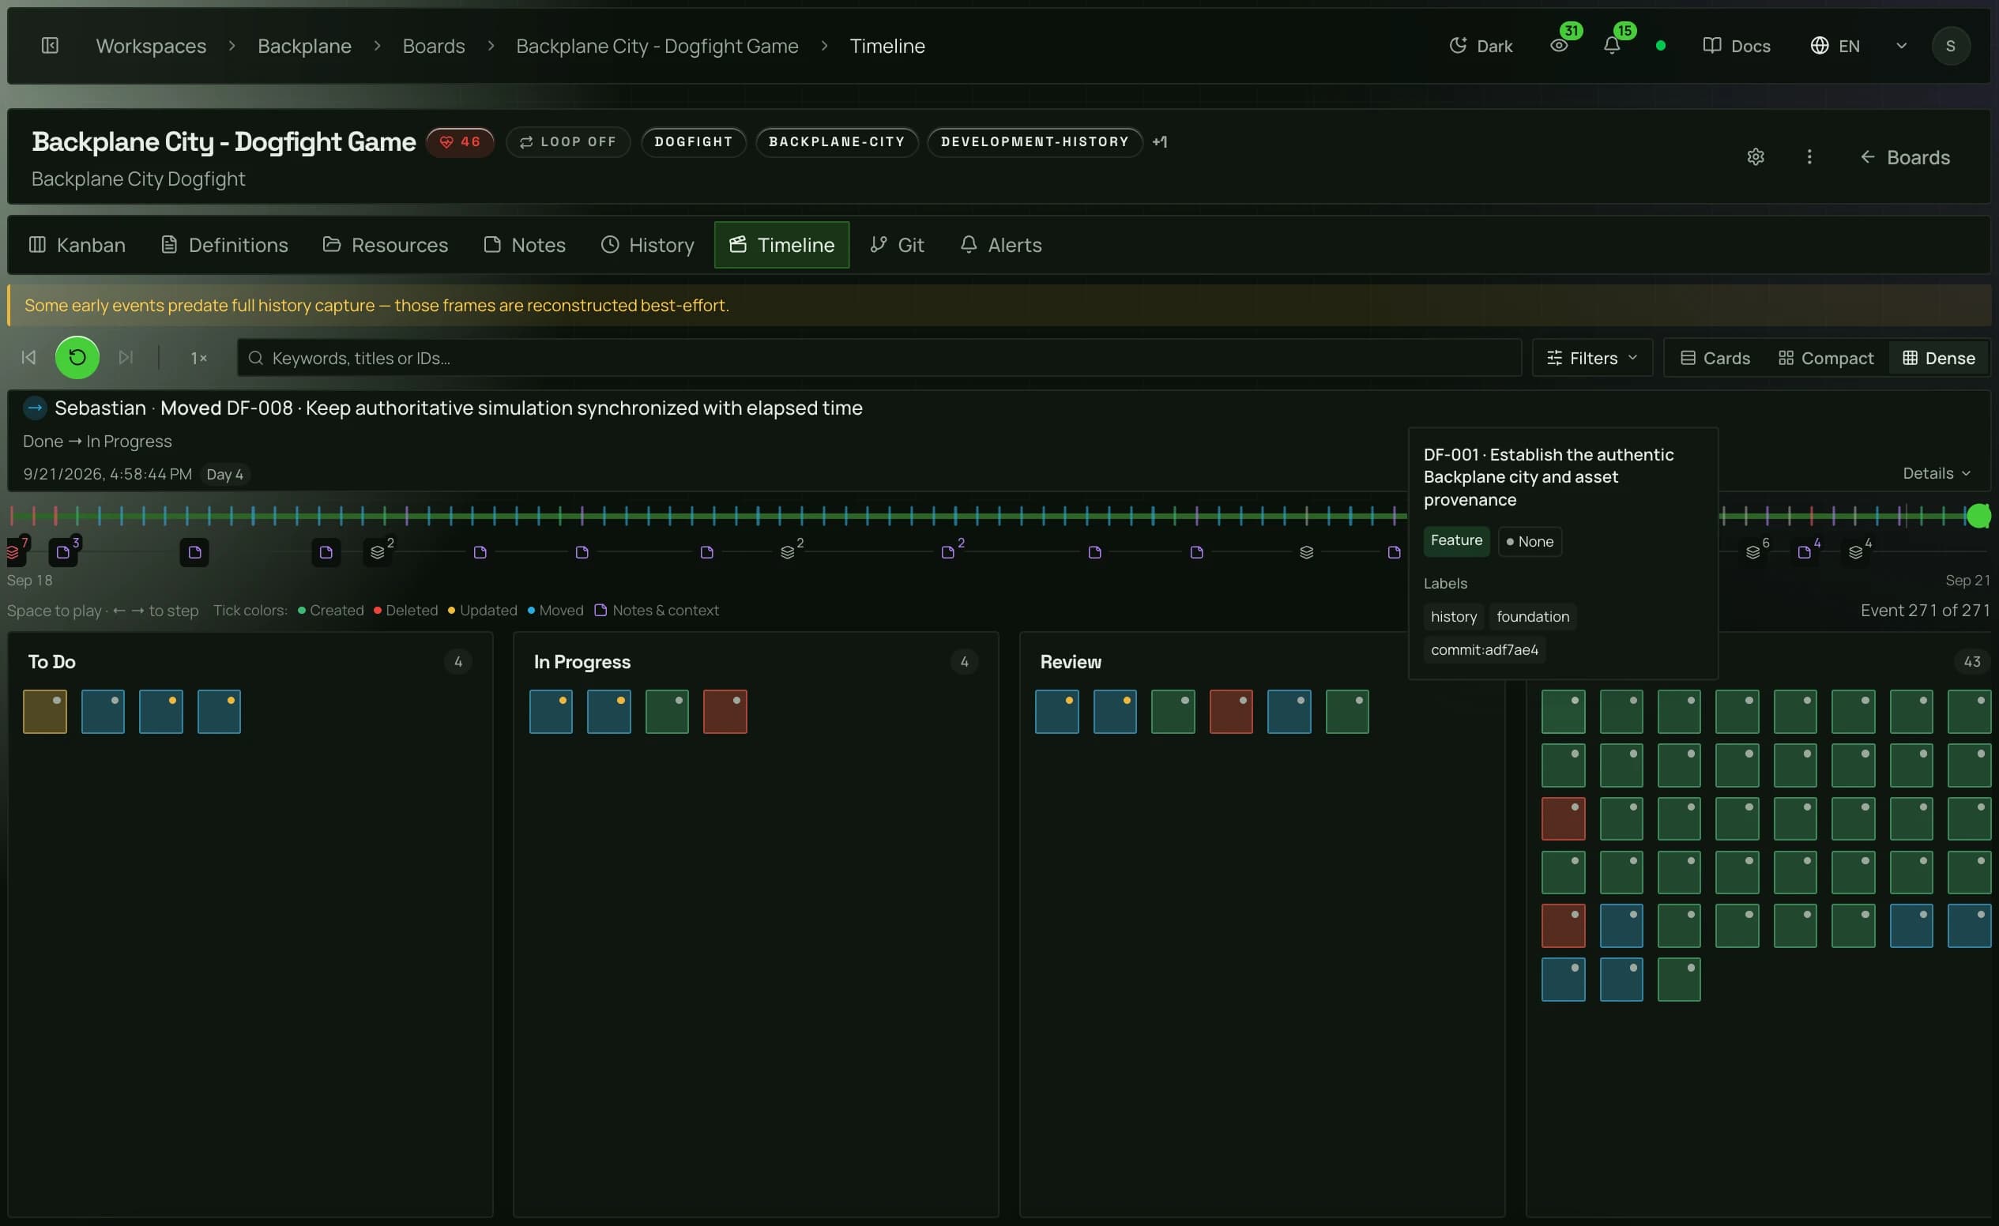This screenshot has width=1999, height=1226.
Task: Click the notes marker with badge 3
Action: (64, 551)
